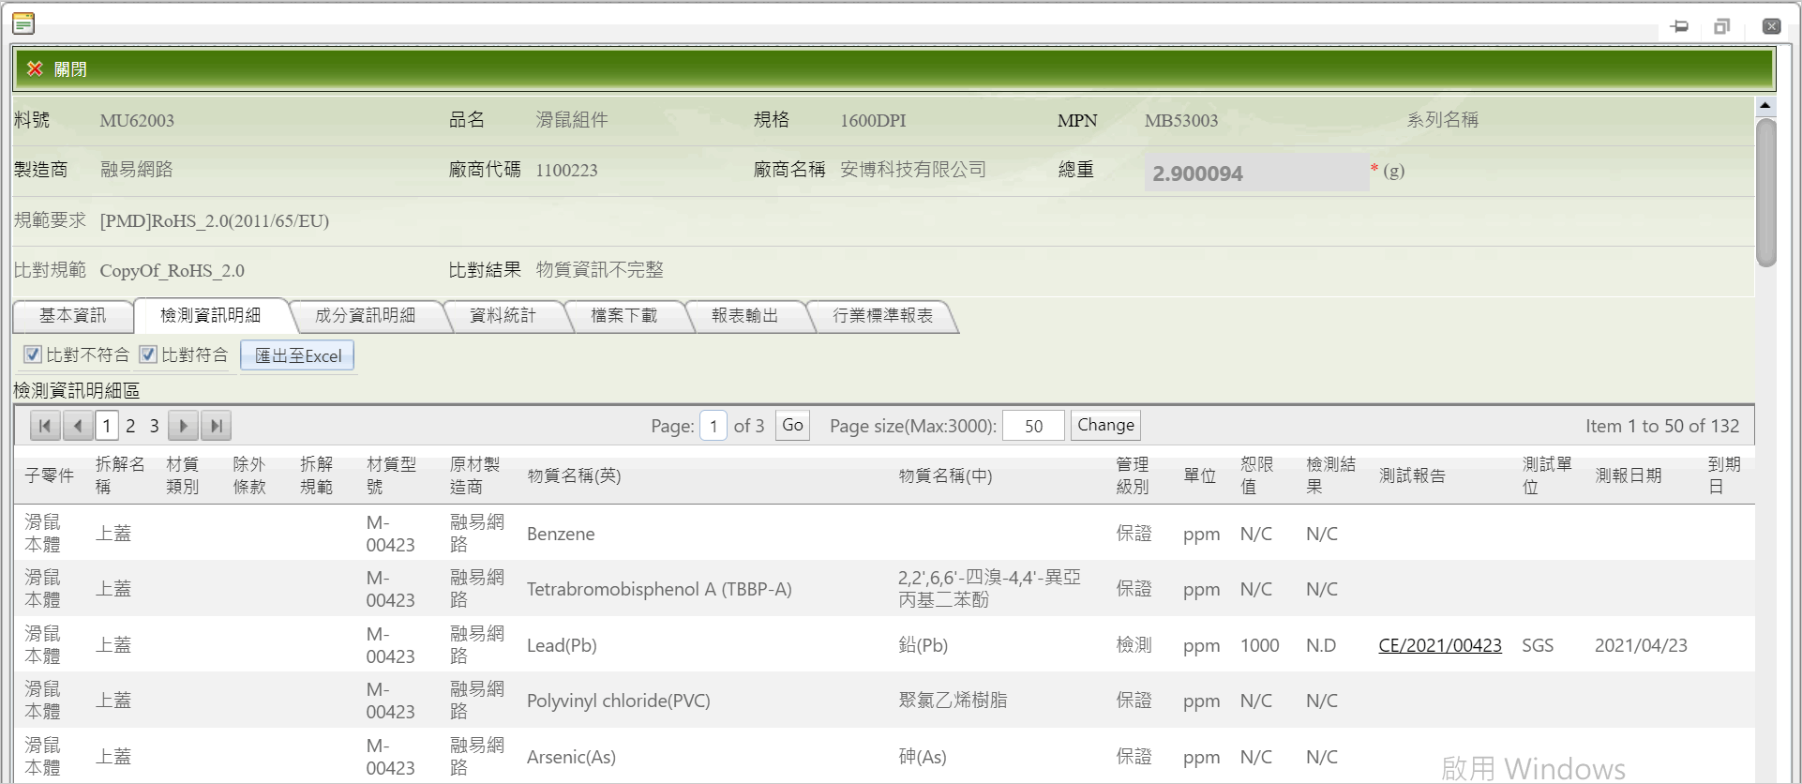The image size is (1802, 784).
Task: Go to next page arrow
Action: tap(184, 426)
